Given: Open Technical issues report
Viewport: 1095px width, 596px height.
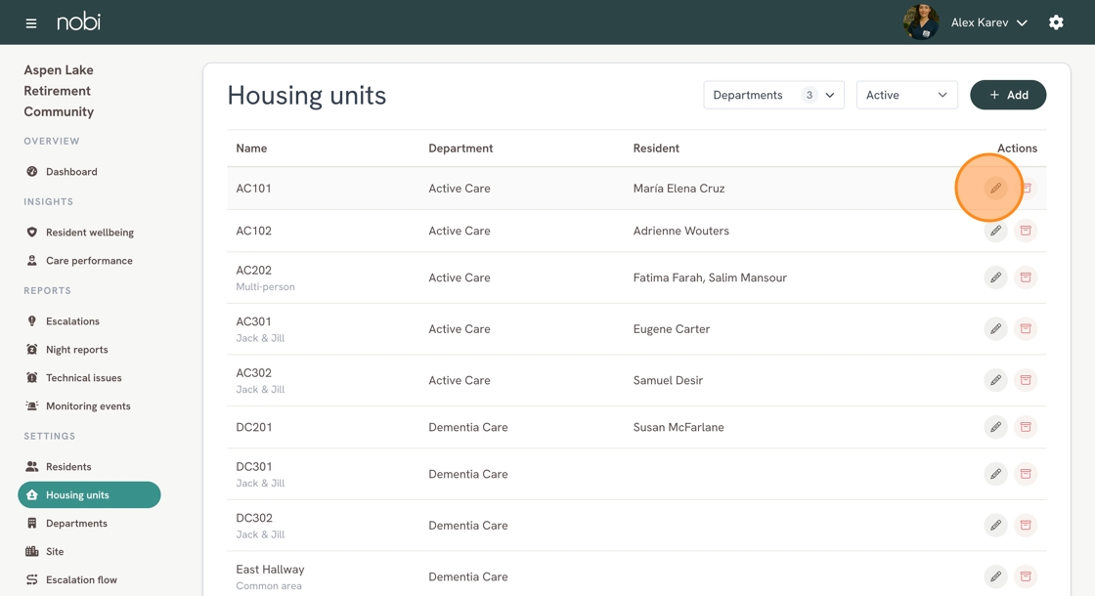Looking at the screenshot, I should pos(89,377).
